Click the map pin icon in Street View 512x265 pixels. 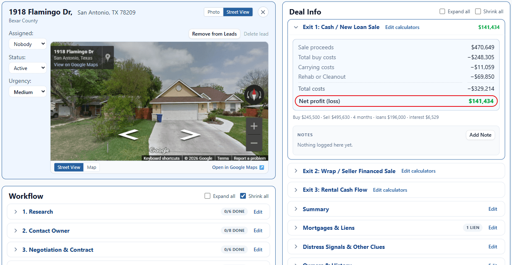click(108, 58)
